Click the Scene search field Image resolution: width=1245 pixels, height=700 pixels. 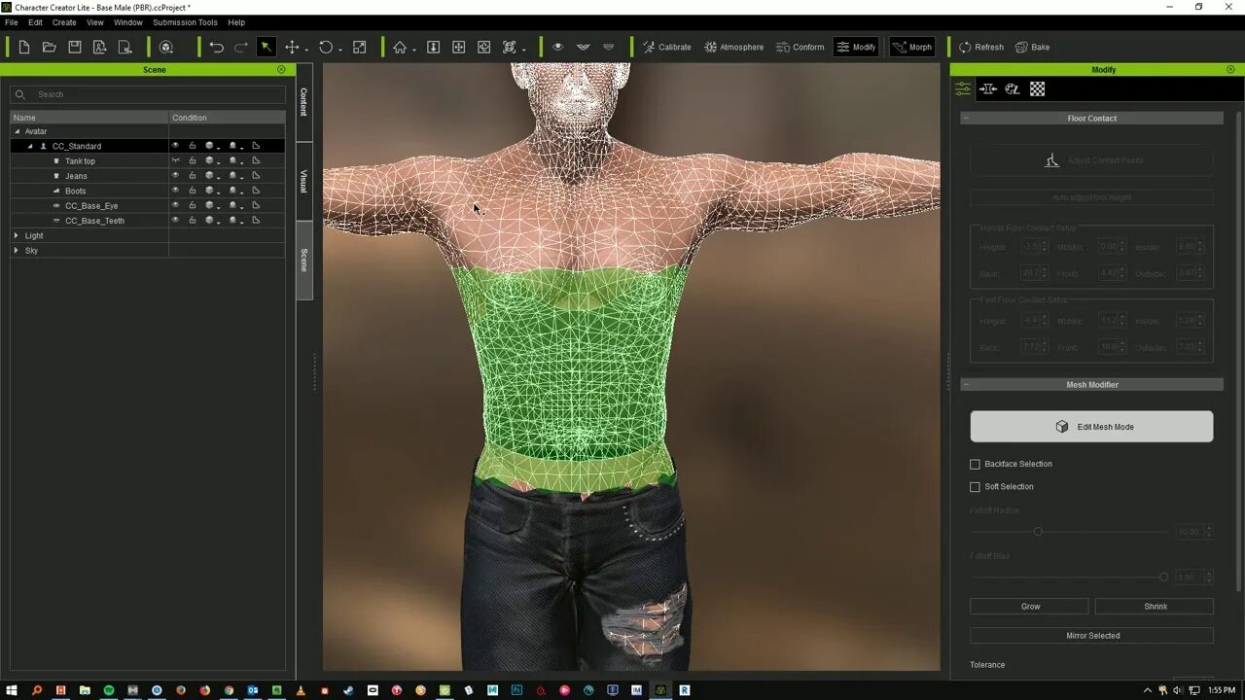point(146,94)
